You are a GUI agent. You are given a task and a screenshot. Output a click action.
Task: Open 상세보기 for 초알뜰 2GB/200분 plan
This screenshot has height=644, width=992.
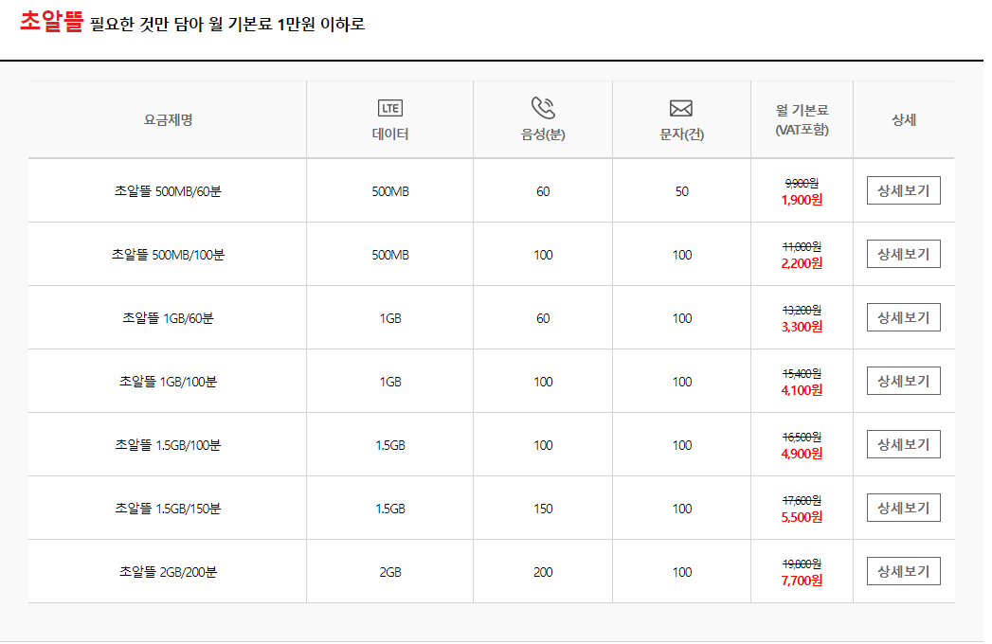tap(904, 571)
